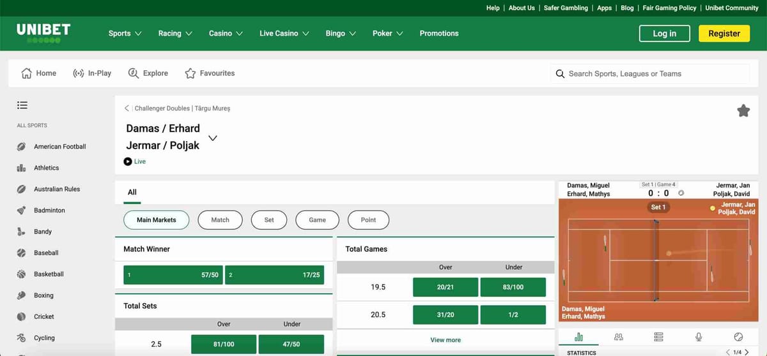The height and width of the screenshot is (356, 767).
Task: Click the search magnifier icon
Action: pos(560,74)
